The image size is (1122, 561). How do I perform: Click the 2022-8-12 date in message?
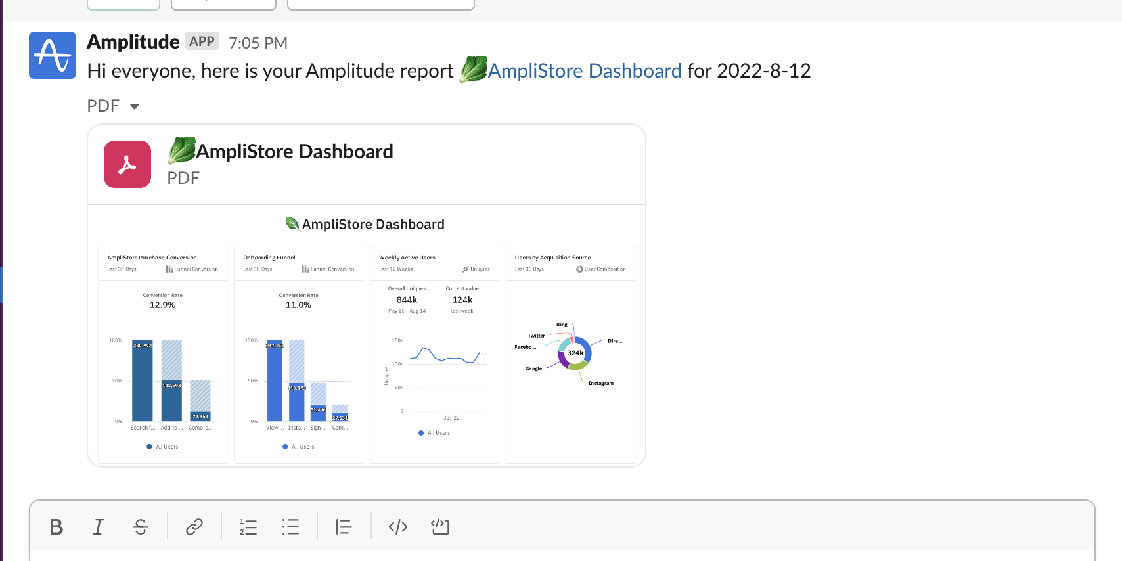764,71
